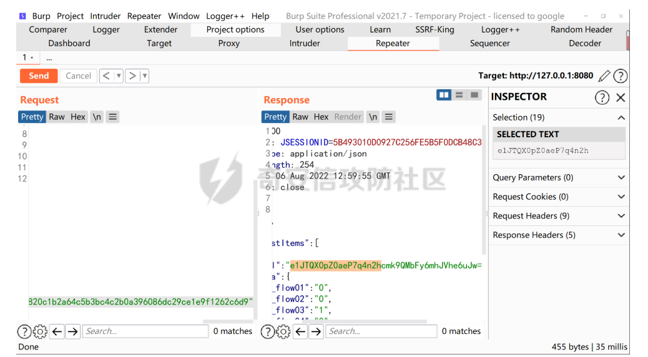
Task: Click the JSESSIONID cookie value
Action: 407,142
